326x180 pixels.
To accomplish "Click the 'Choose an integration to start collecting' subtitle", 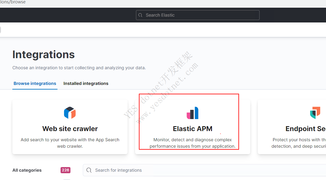I will click(79, 68).
